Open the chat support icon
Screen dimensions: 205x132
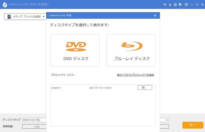pos(180,5)
